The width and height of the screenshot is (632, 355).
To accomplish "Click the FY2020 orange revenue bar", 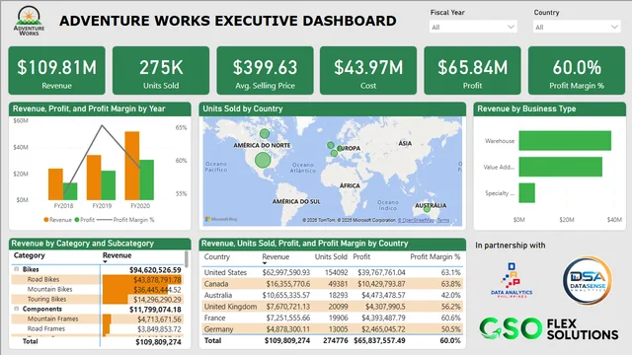I will click(x=132, y=166).
